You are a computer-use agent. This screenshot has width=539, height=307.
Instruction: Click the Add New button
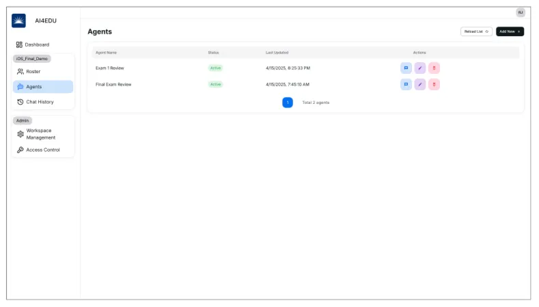[x=510, y=31]
